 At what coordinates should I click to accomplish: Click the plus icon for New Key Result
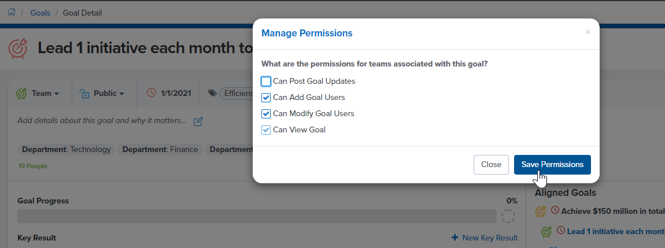point(455,238)
